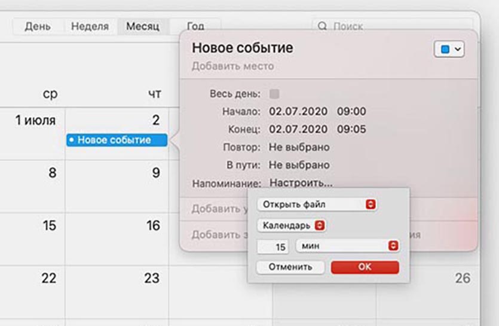Open 'Повтор' setting 'Не выбрано'

point(299,147)
